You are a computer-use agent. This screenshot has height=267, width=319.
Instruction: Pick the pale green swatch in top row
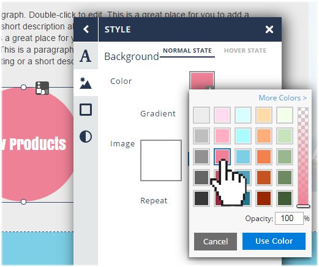click(285, 115)
